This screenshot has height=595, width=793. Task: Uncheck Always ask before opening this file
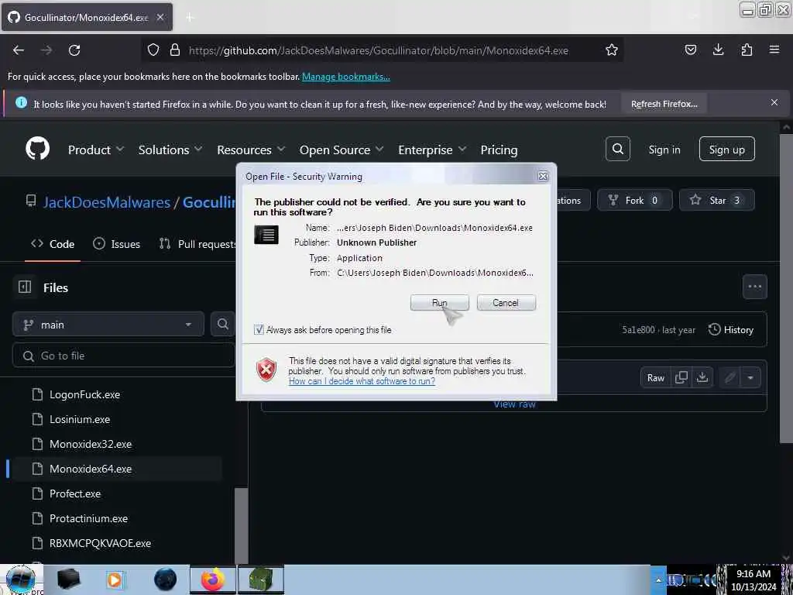click(x=259, y=330)
